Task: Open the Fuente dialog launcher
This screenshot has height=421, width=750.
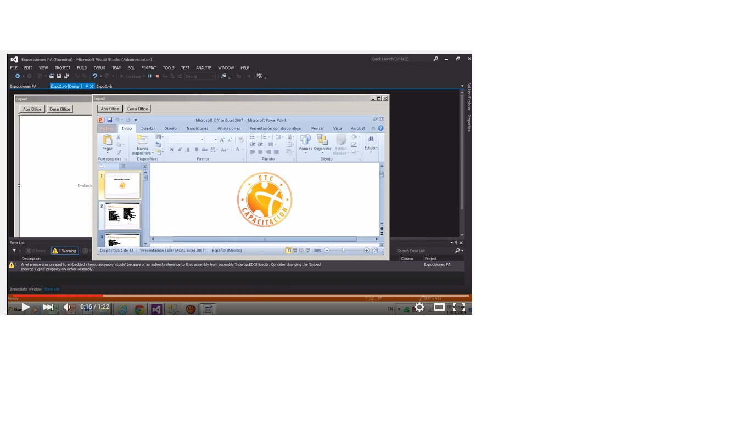Action: tap(243, 160)
